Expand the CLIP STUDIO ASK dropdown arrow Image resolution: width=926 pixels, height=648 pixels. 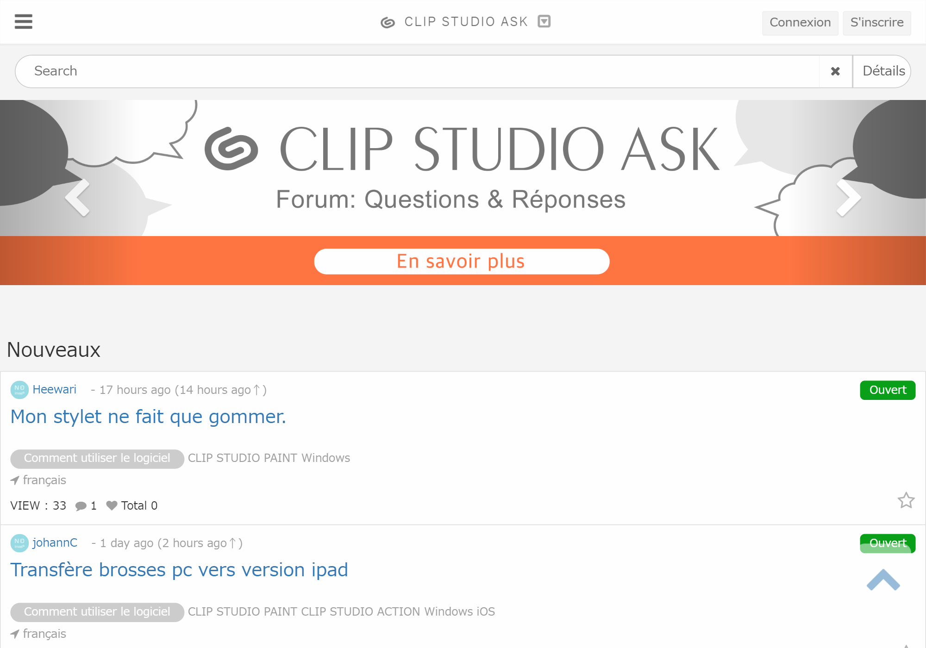544,21
